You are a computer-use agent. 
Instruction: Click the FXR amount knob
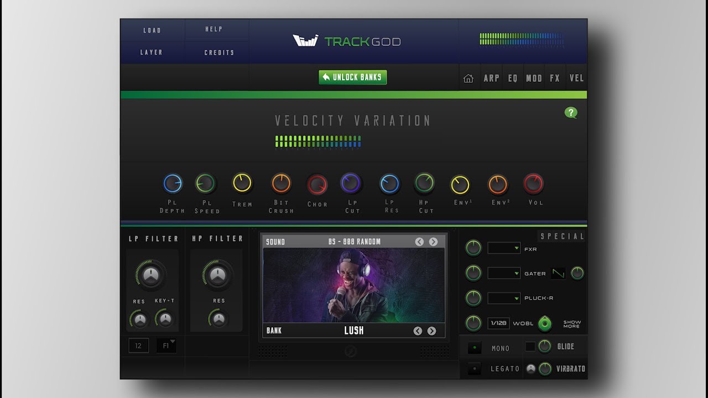[473, 248]
